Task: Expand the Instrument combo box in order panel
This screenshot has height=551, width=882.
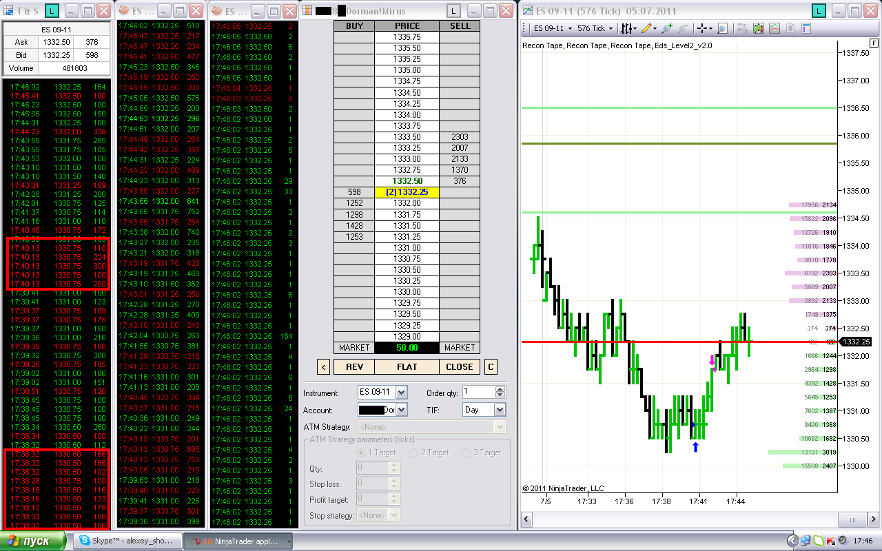Action: point(402,393)
